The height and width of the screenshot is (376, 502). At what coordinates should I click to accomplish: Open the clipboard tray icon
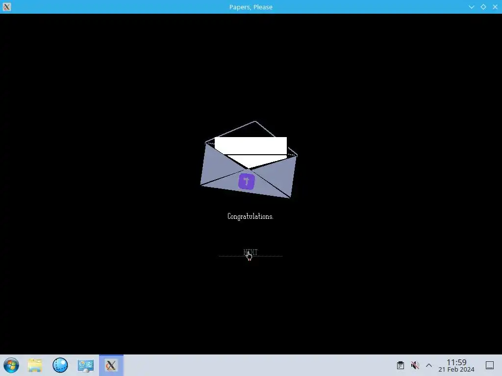(400, 365)
